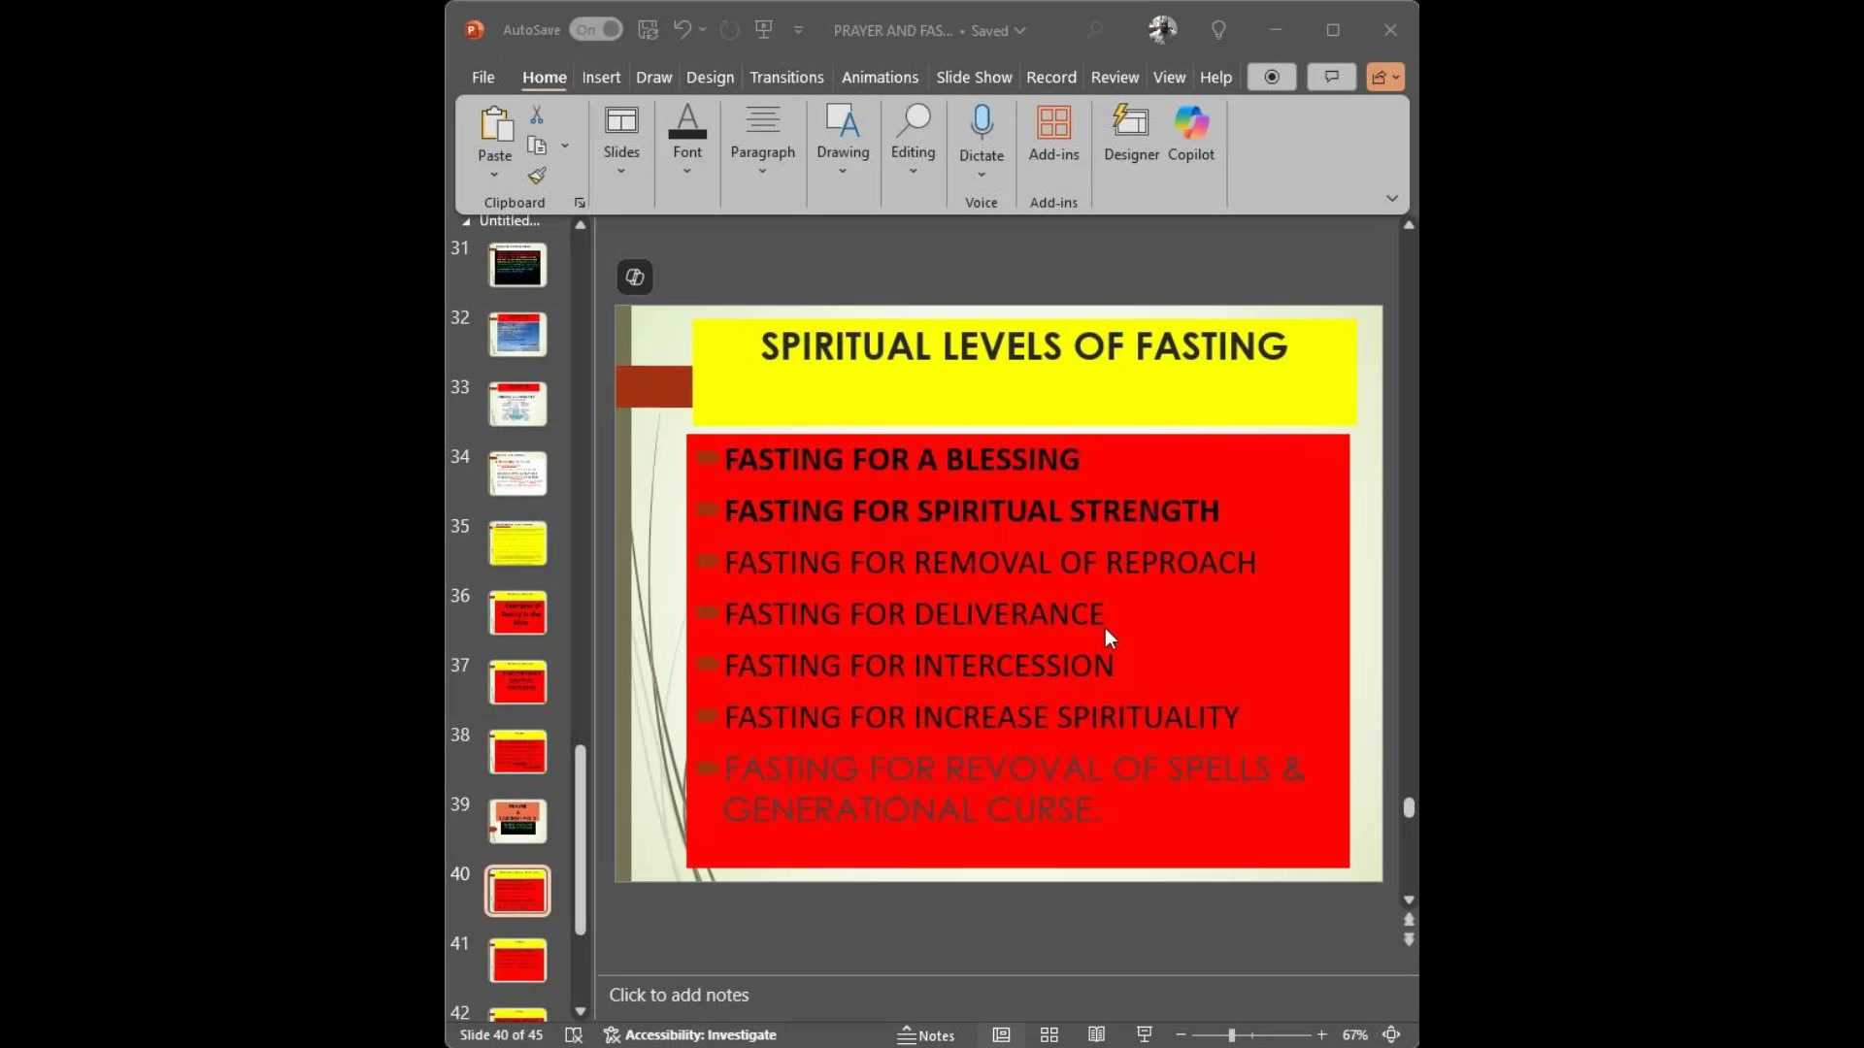This screenshot has height=1048, width=1864.
Task: Click the Cut scissors icon
Action: point(537,116)
